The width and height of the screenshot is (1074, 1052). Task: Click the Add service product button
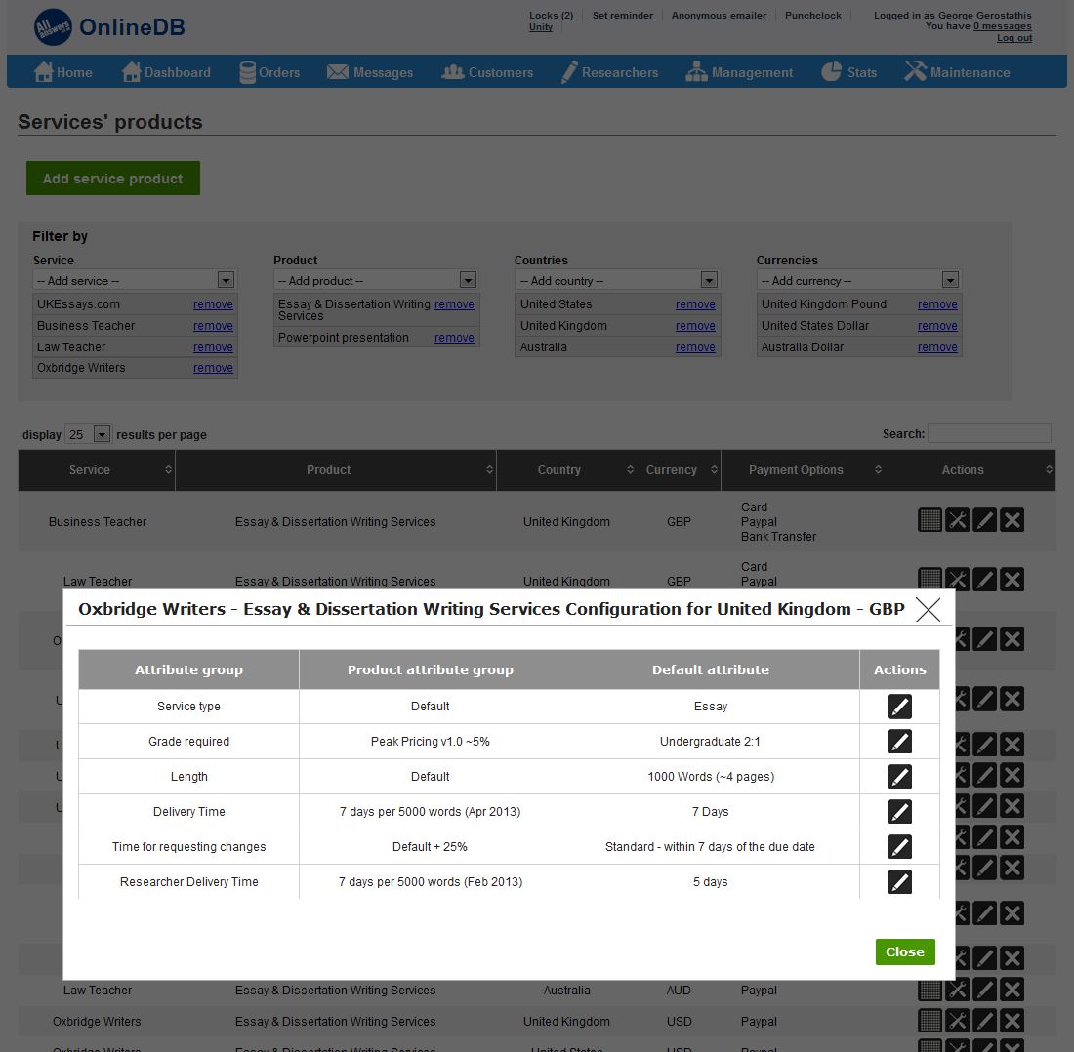[113, 178]
